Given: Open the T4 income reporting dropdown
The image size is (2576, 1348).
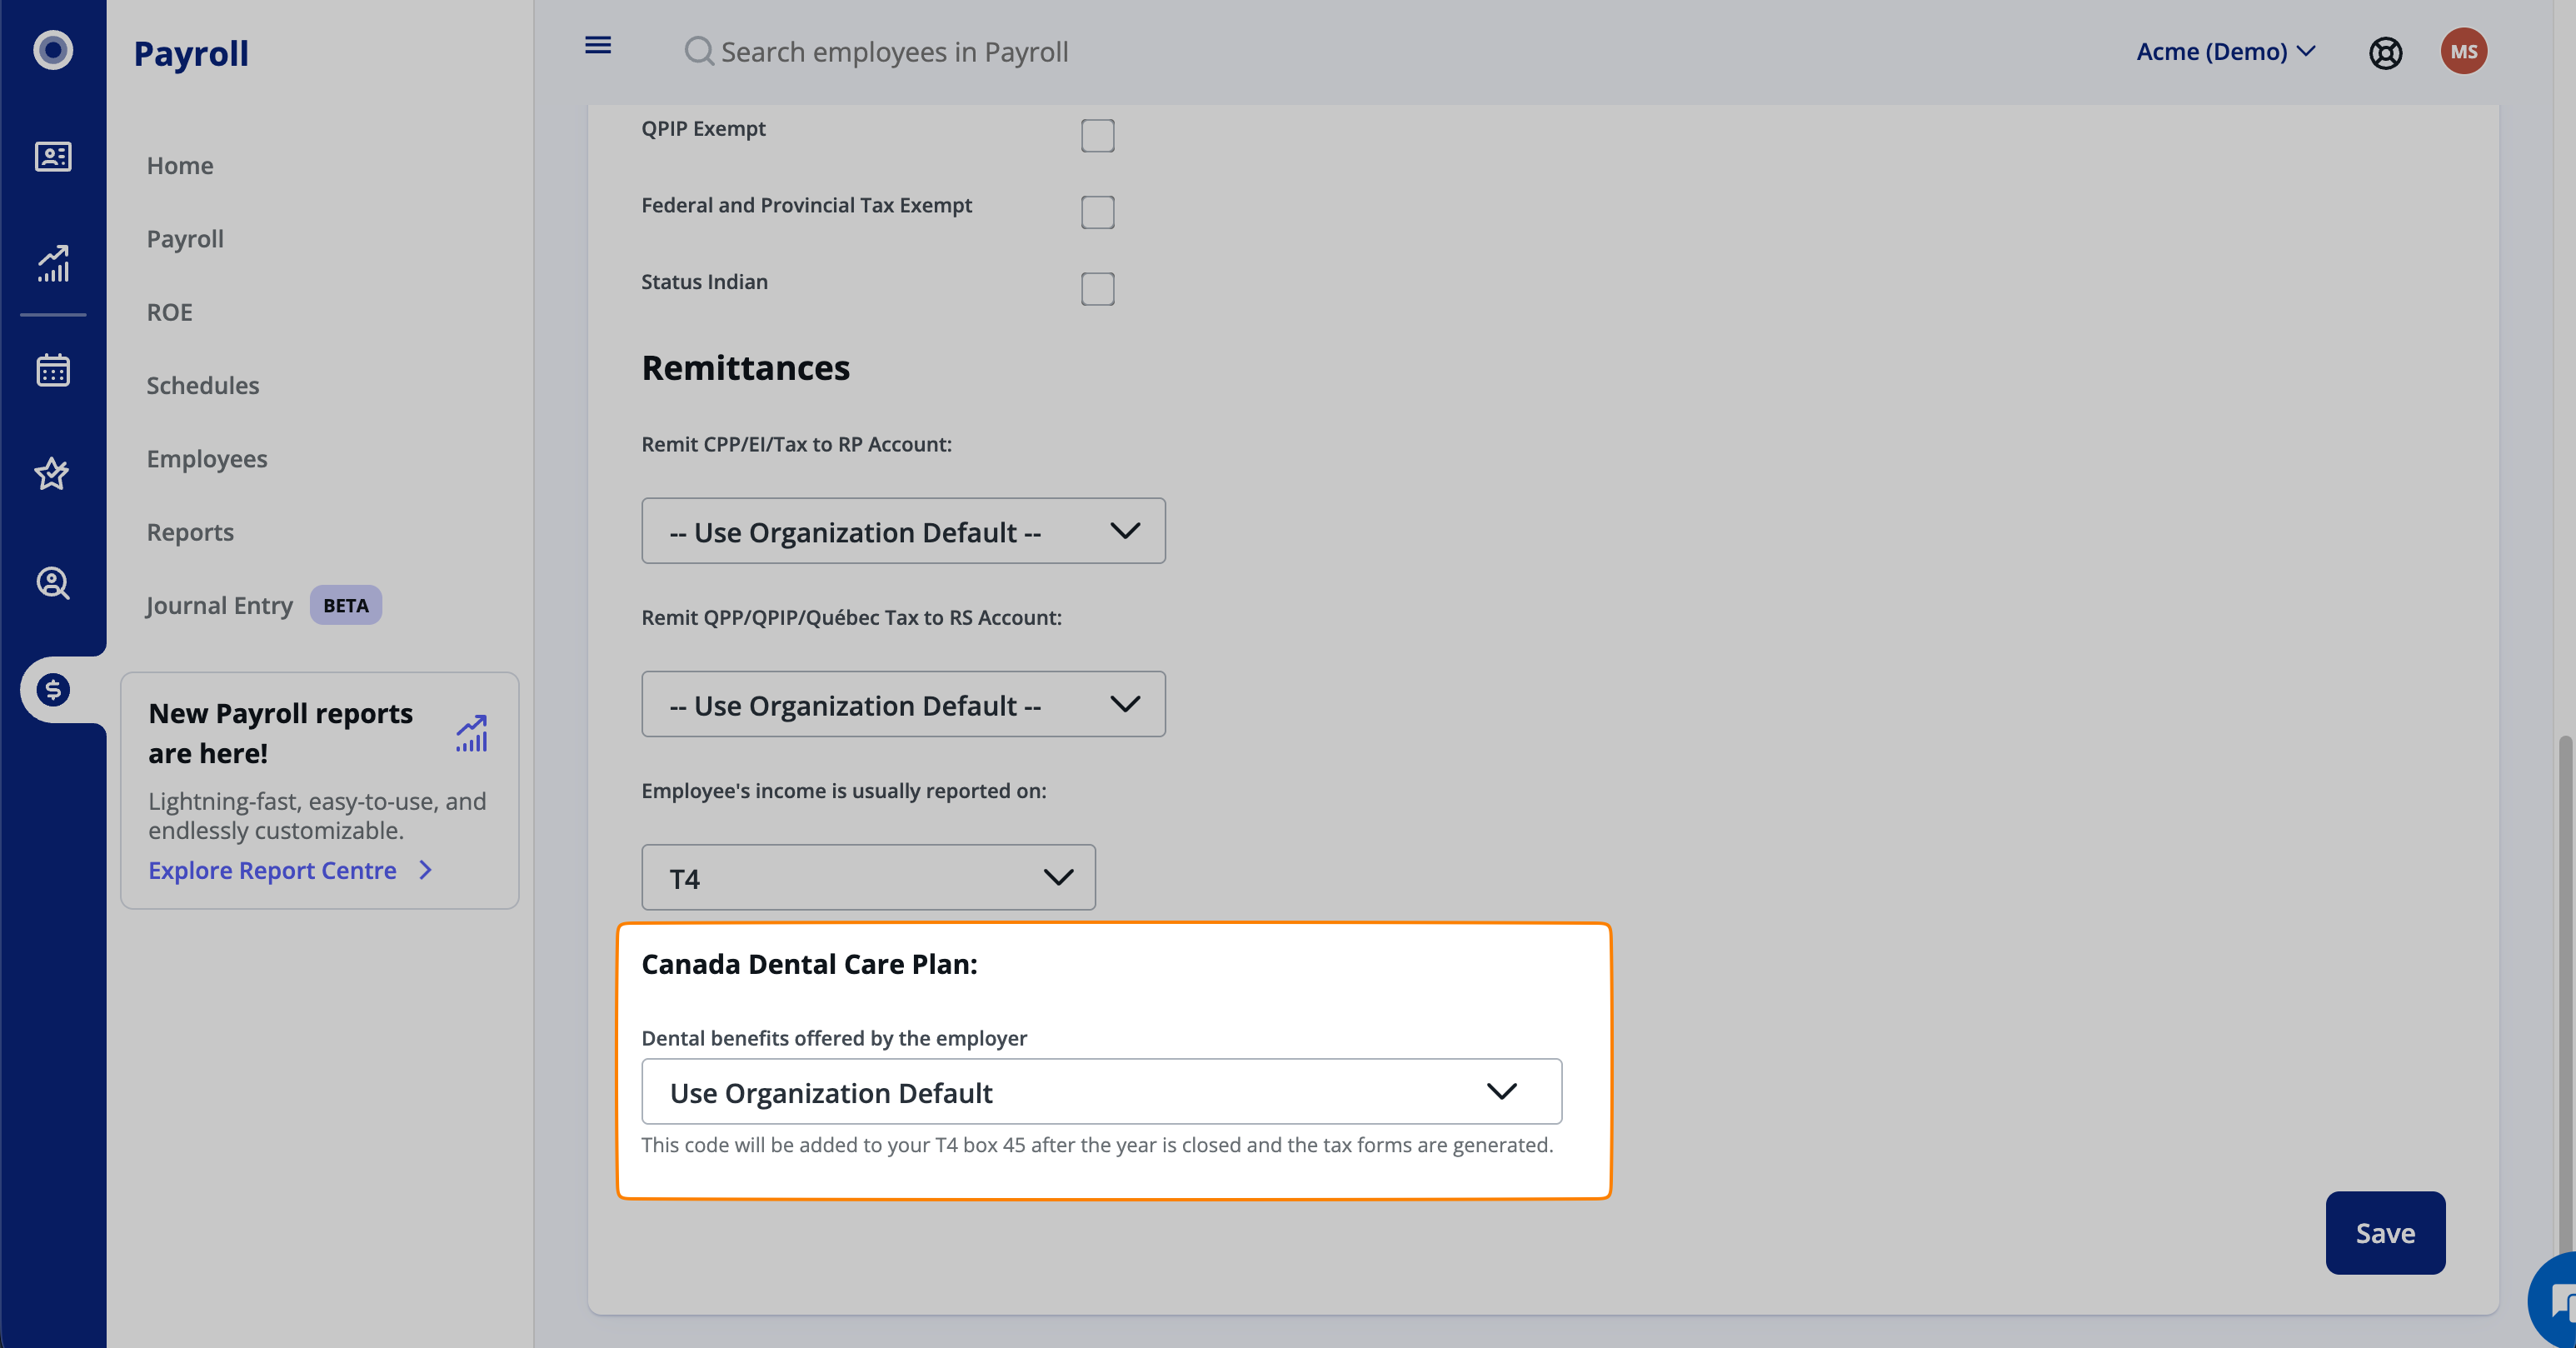Looking at the screenshot, I should pyautogui.click(x=868, y=878).
